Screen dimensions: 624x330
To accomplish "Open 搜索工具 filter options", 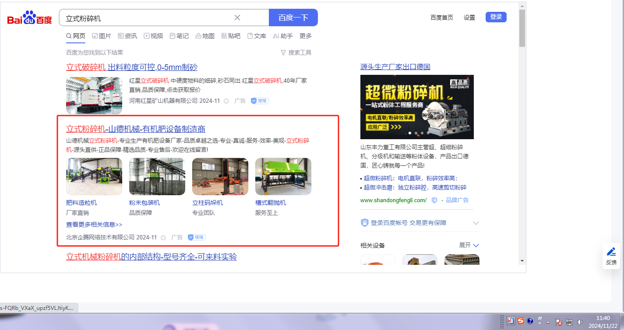I will tap(296, 53).
